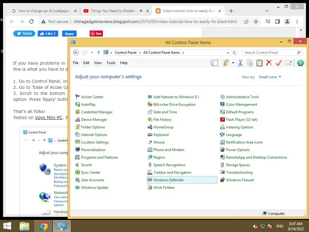Refresh the Control Panel address bar
Screen dimensions: 309x232
(x=234, y=53)
